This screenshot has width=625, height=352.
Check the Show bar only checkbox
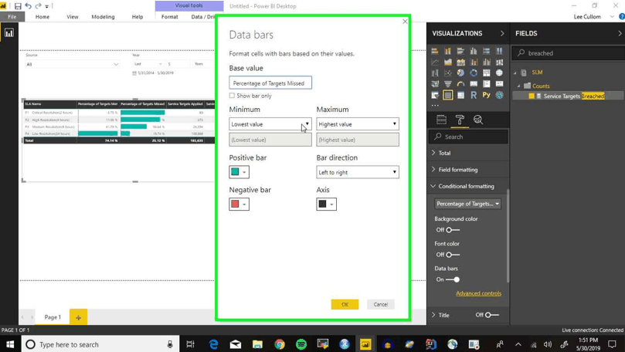(x=232, y=96)
